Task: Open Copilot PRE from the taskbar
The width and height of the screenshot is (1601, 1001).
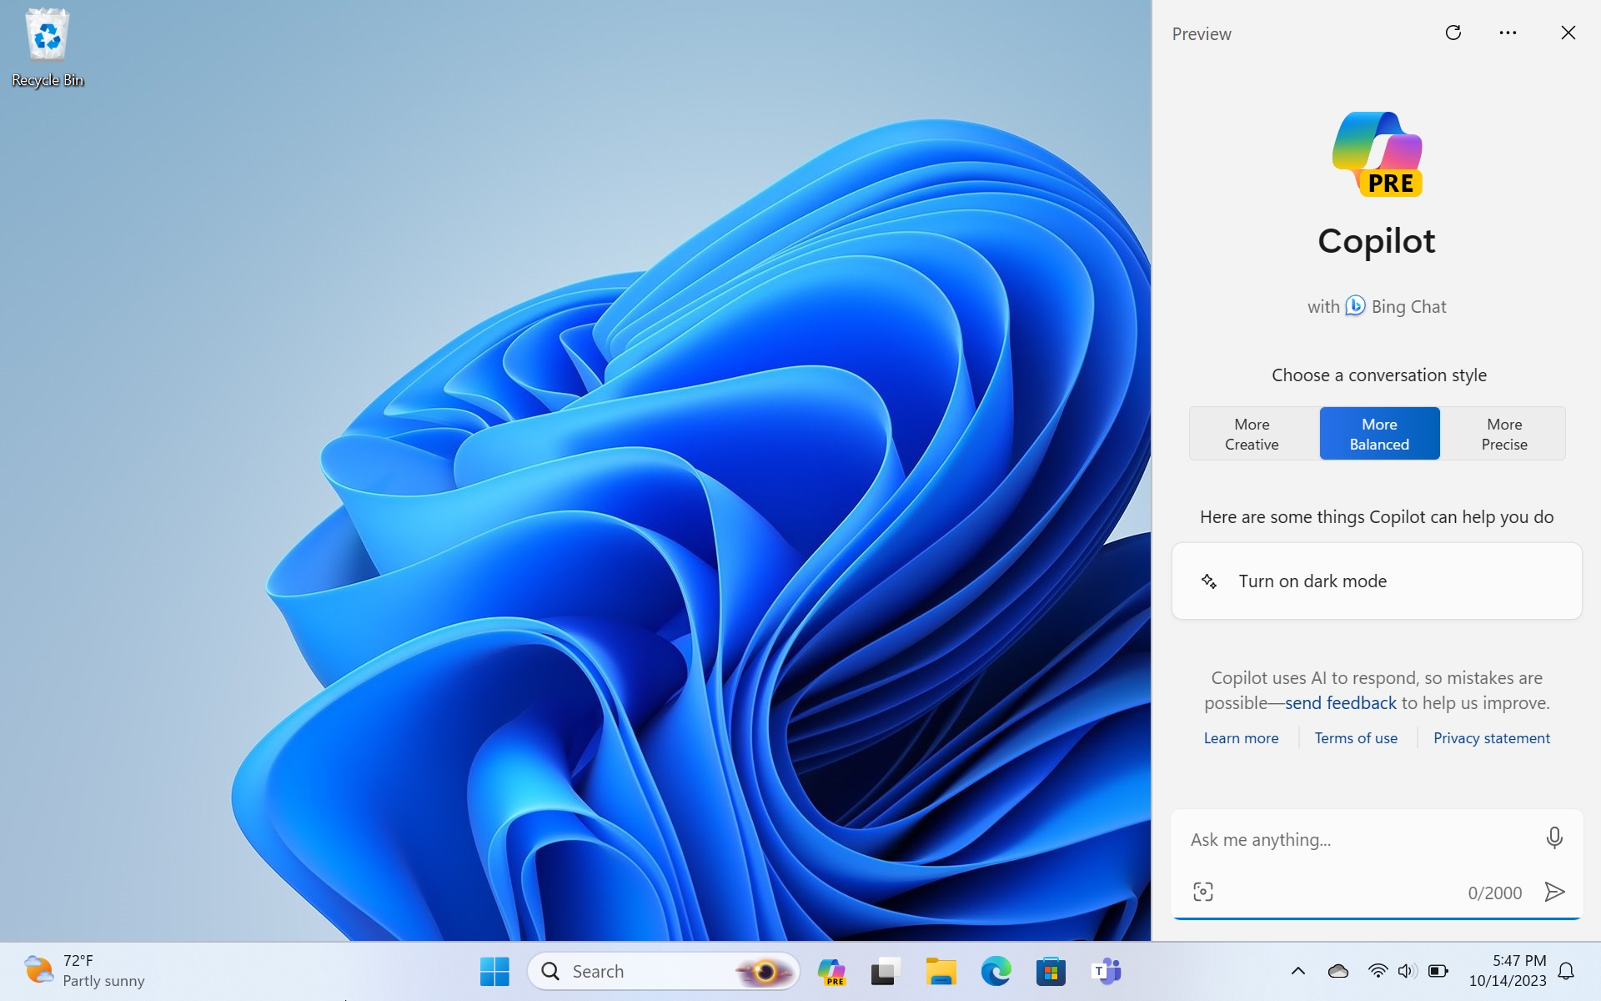Action: pos(831,971)
